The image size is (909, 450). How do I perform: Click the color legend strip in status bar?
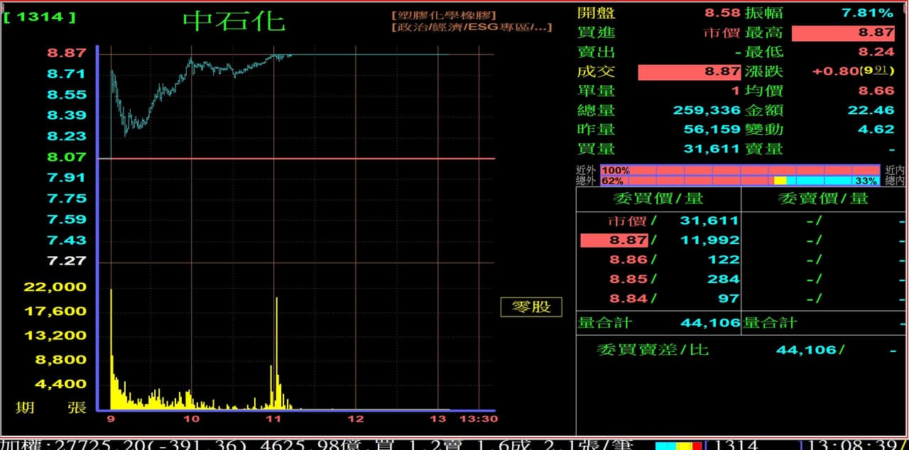click(x=679, y=445)
